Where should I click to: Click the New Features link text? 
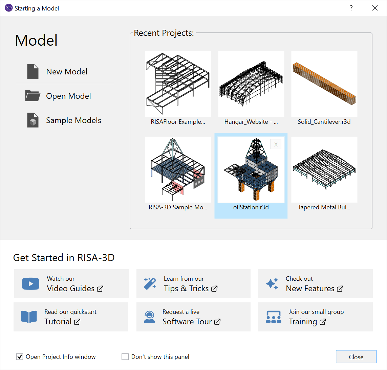click(x=310, y=288)
